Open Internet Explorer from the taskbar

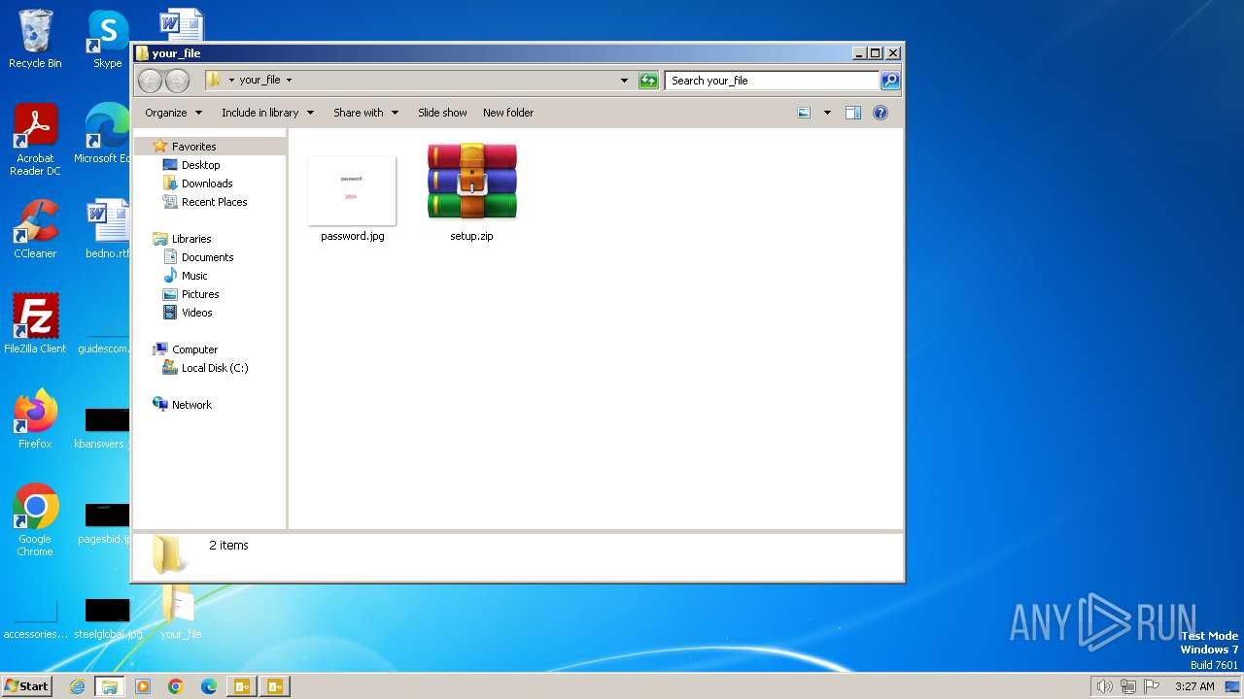point(78,686)
